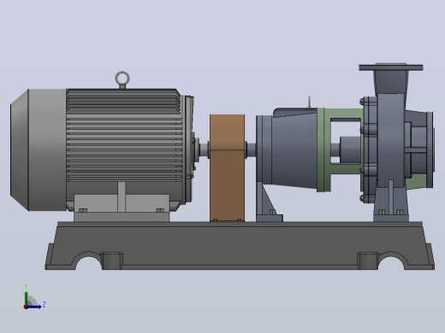Click the motor fan cover
445x333 pixels.
(38, 150)
